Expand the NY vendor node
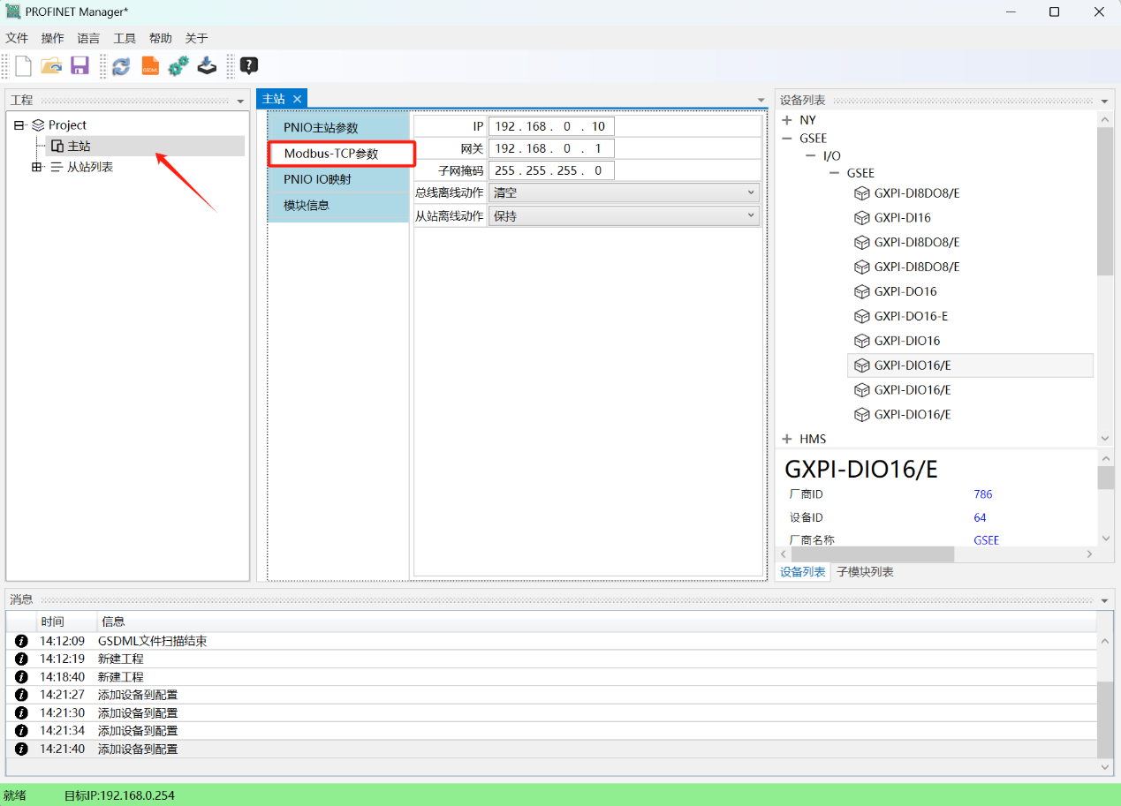This screenshot has width=1121, height=806. pos(787,120)
